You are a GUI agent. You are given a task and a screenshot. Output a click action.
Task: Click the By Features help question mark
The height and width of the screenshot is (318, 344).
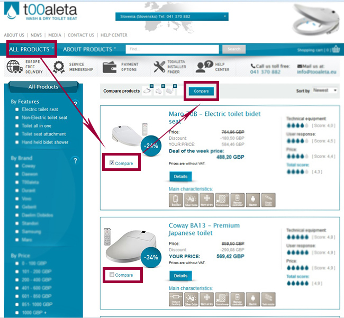click(75, 103)
